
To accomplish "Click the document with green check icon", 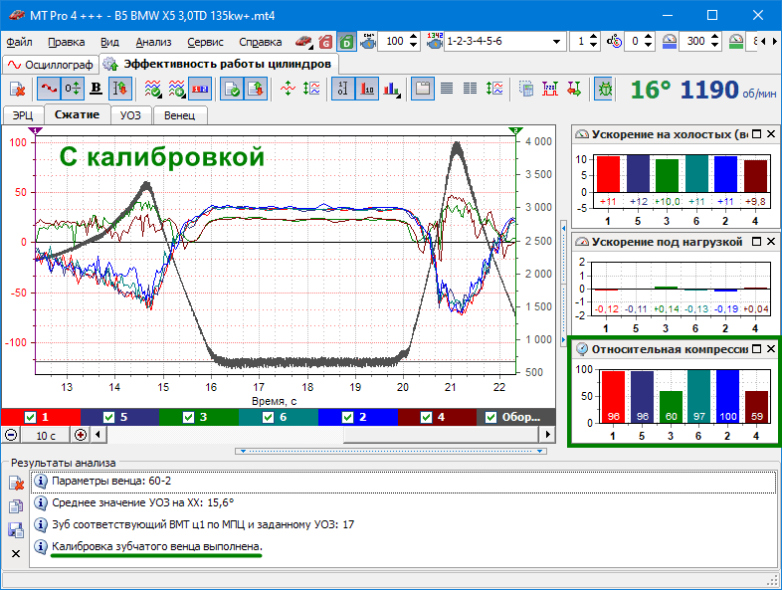I will tap(232, 90).
